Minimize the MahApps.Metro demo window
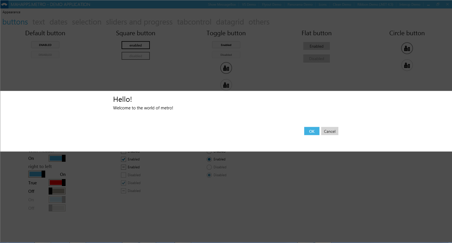Viewport: 452px width, 243px height. pos(429,4)
